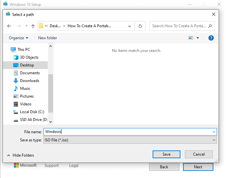Go back with the left arrow
The image size is (226, 178).
click(9, 26)
